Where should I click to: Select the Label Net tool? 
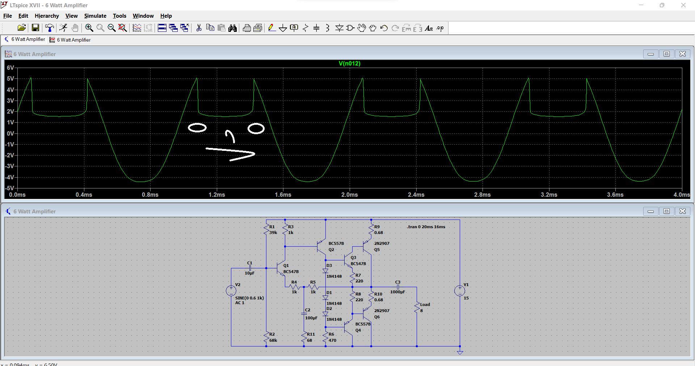294,28
